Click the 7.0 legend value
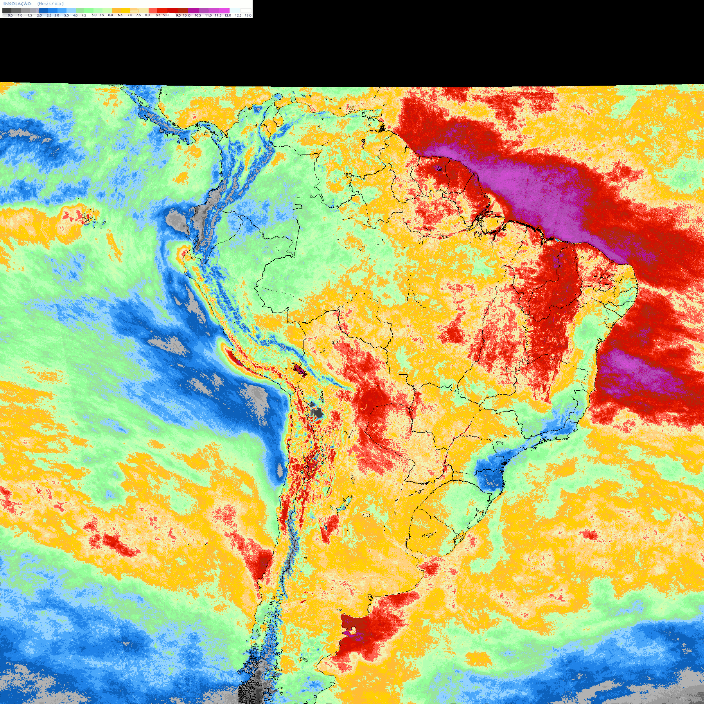Viewport: 704px width, 704px height. pos(130,15)
